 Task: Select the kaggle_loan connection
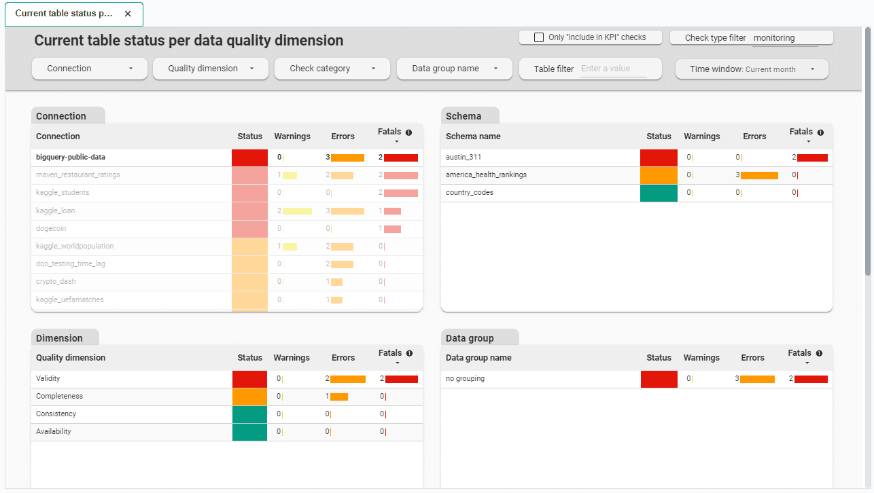(227, 211)
